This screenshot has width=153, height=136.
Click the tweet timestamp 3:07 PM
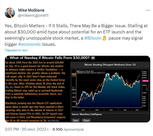[12, 129]
